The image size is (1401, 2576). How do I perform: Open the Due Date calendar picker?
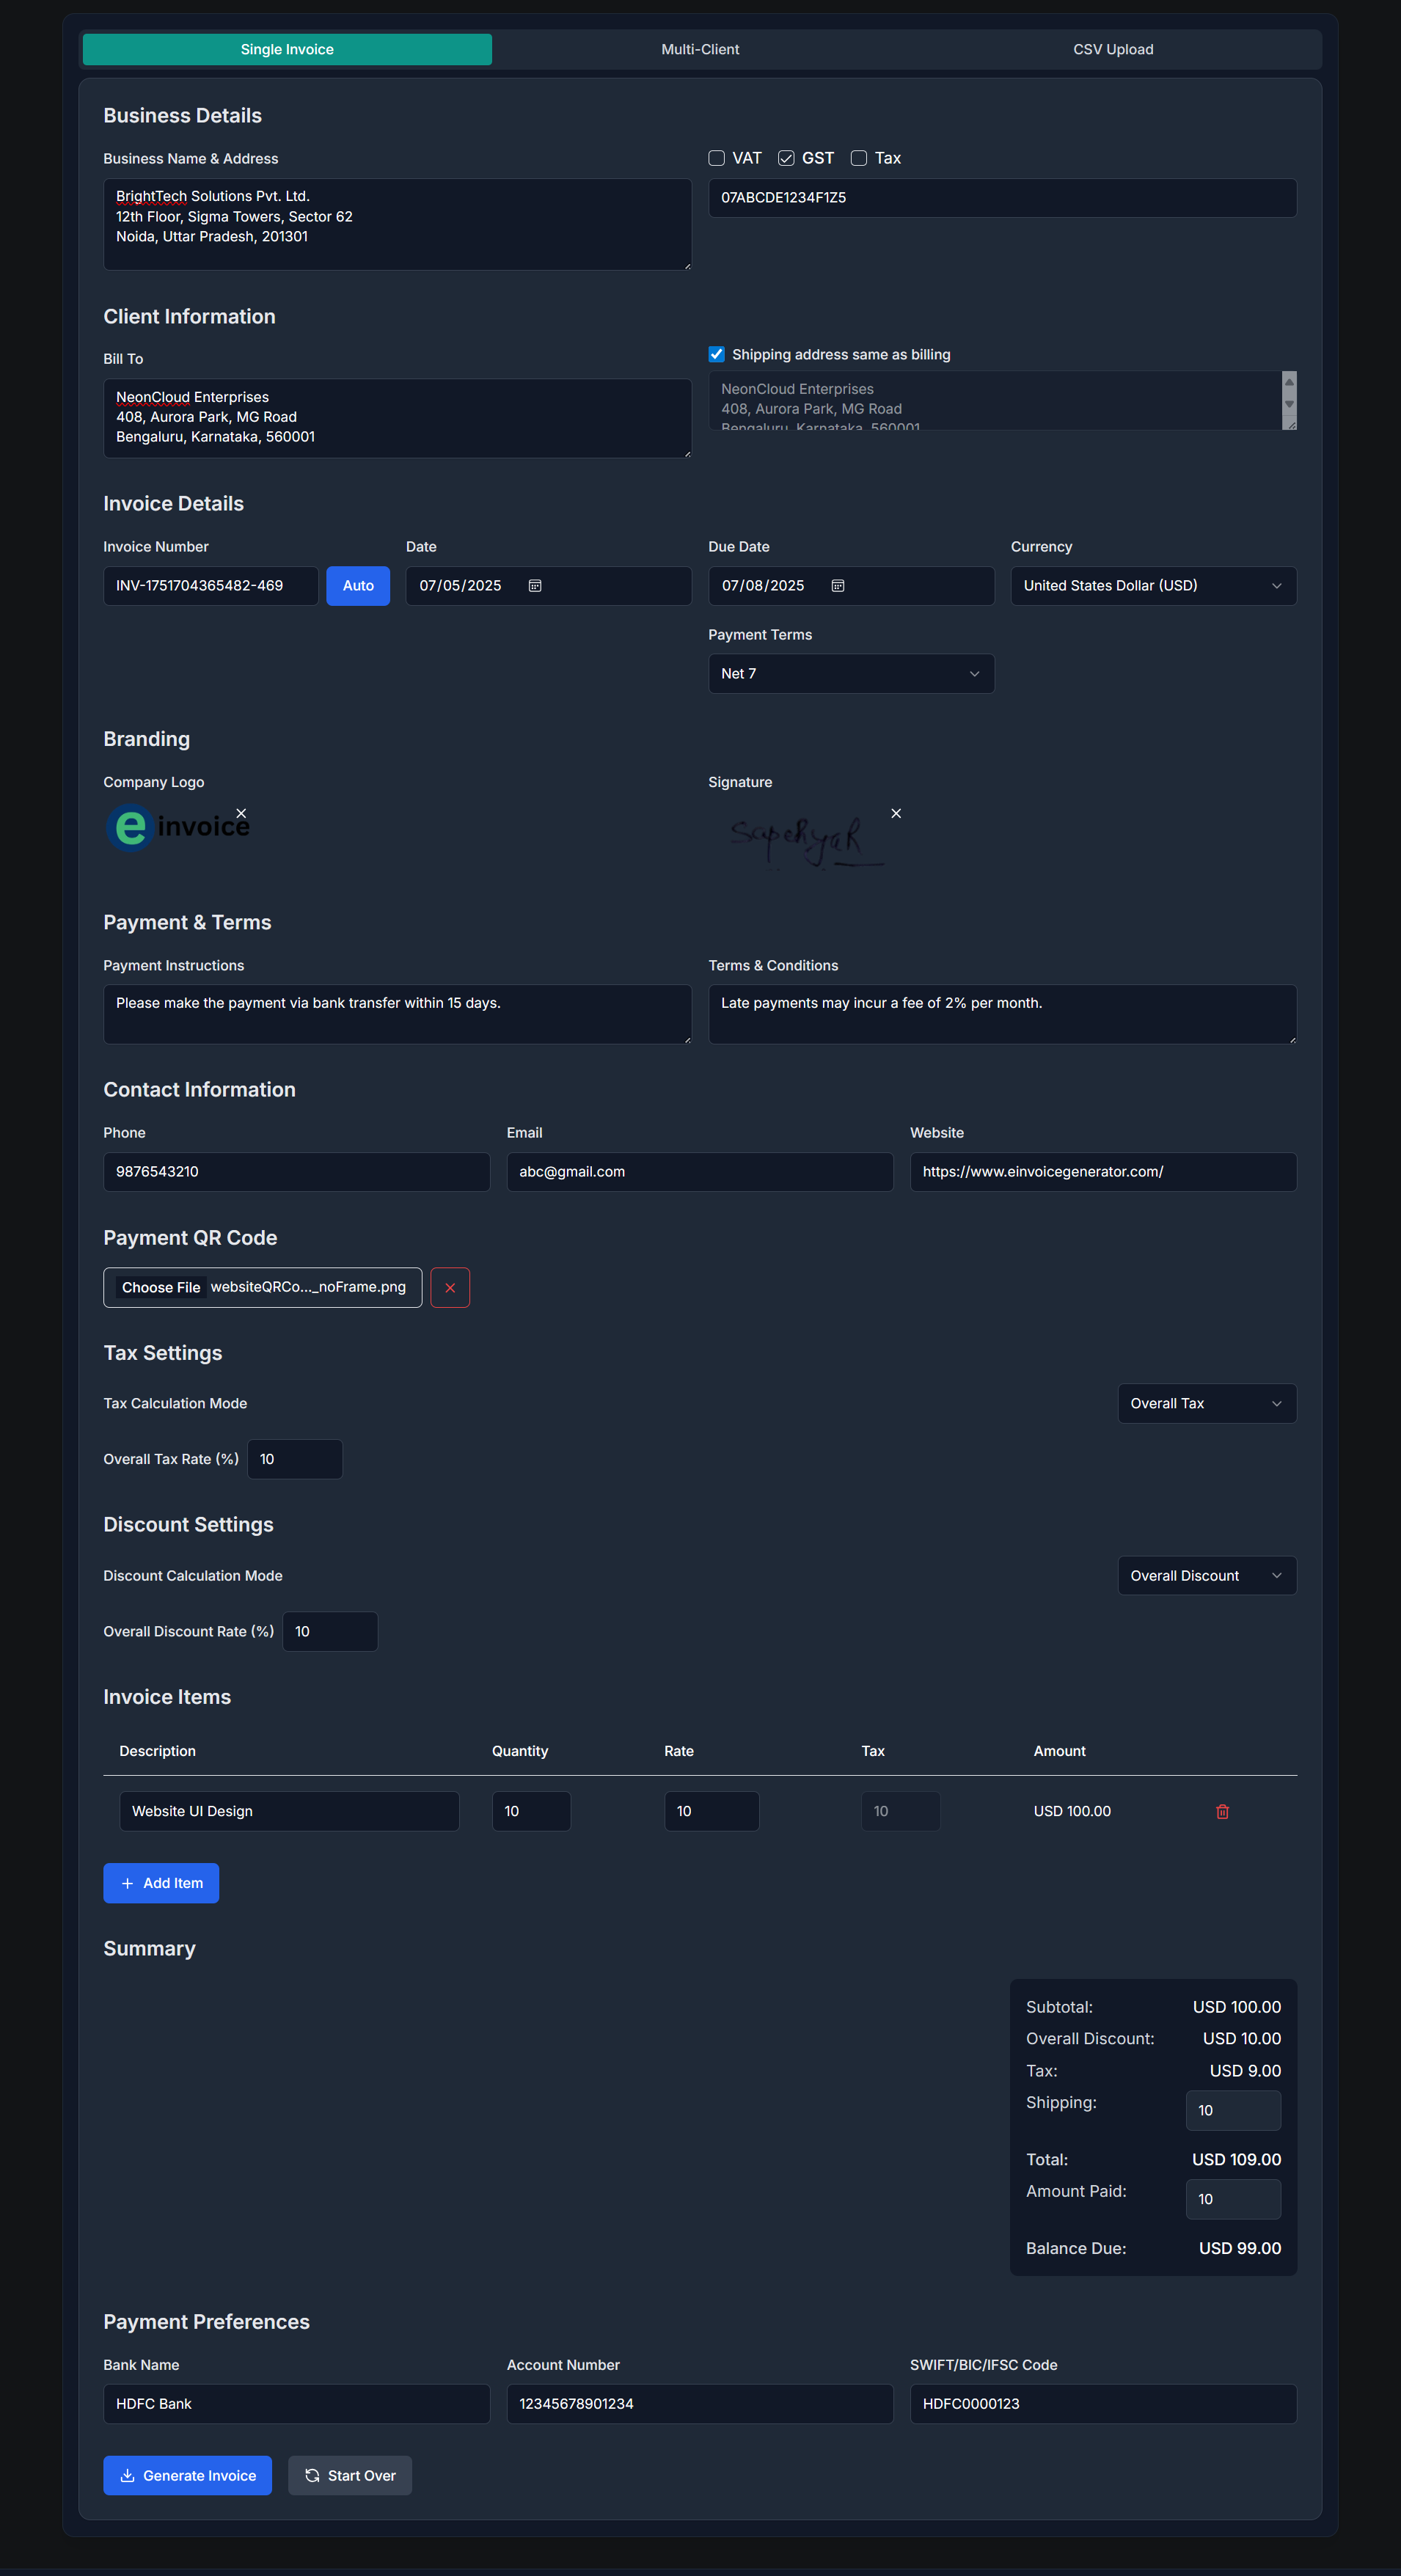[x=838, y=585]
